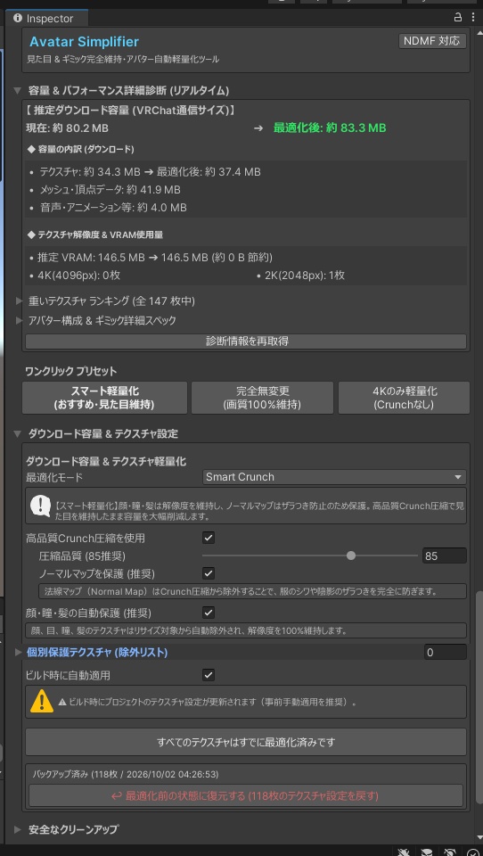Open the 最適化モード Smart Crunch dropdown

pos(334,477)
